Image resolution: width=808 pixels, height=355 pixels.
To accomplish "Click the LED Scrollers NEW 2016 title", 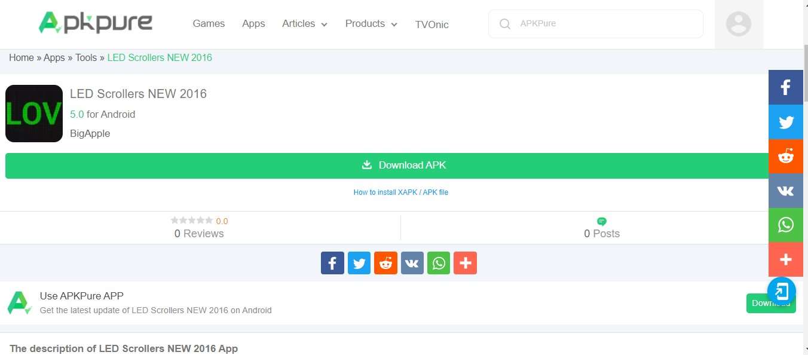I will coord(138,94).
